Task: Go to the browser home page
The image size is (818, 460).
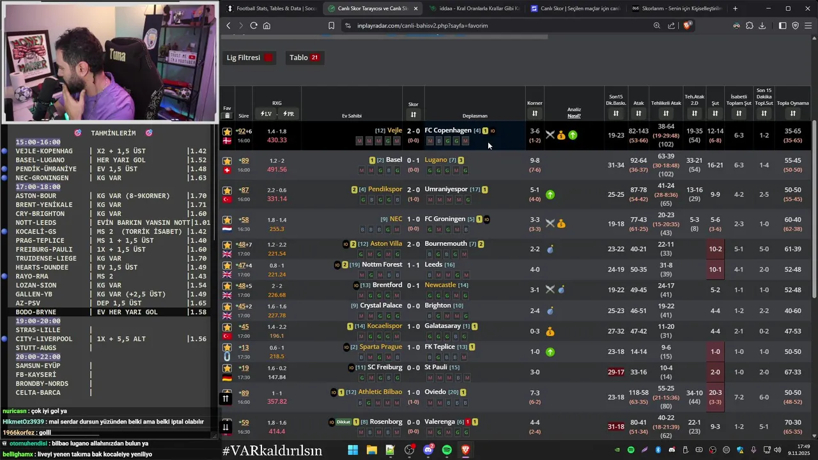Action: coord(266,26)
